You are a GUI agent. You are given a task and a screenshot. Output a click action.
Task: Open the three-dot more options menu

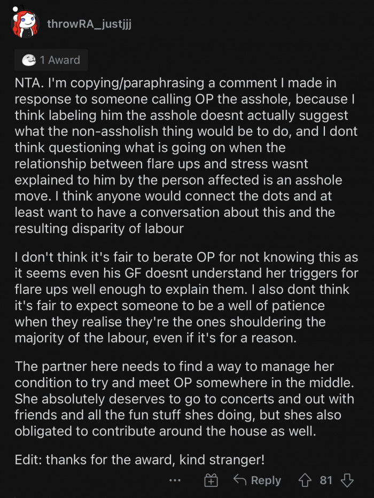[x=175, y=481]
